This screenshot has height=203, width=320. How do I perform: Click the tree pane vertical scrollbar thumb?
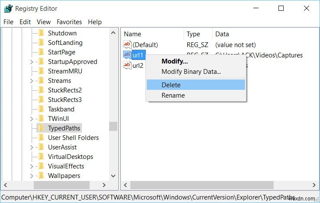click(113, 126)
